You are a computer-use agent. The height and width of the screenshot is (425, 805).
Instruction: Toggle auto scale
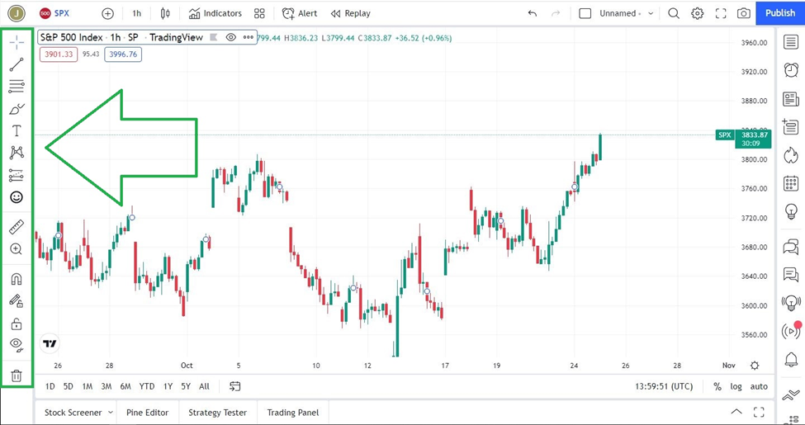click(x=759, y=386)
